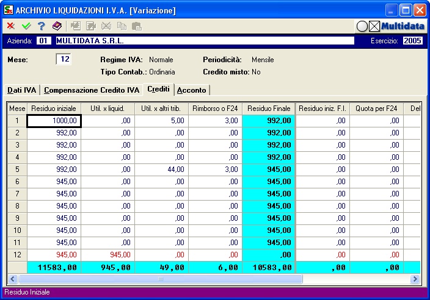Click the horizontal scrollbar right arrow
The width and height of the screenshot is (430, 300).
(x=415, y=279)
